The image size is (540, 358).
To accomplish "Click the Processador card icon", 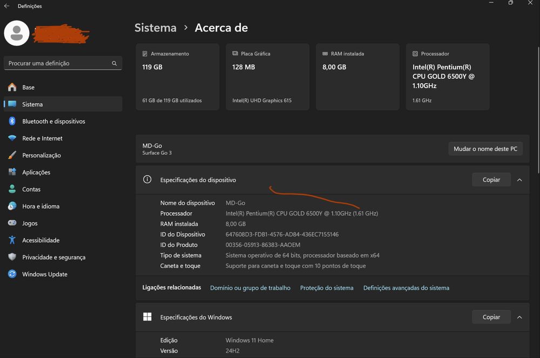I will point(415,53).
